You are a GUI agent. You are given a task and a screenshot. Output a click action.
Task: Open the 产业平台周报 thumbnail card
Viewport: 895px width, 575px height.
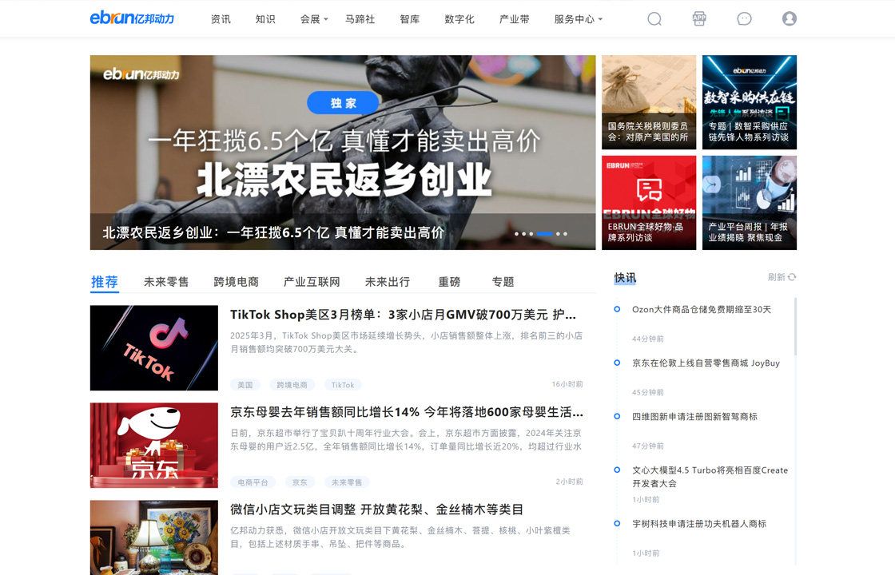click(x=750, y=203)
